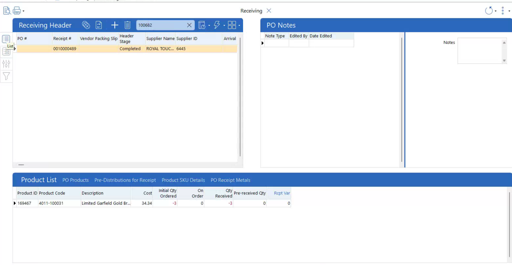Click the Product ID column header
This screenshot has height=265, width=512.
pyautogui.click(x=27, y=193)
